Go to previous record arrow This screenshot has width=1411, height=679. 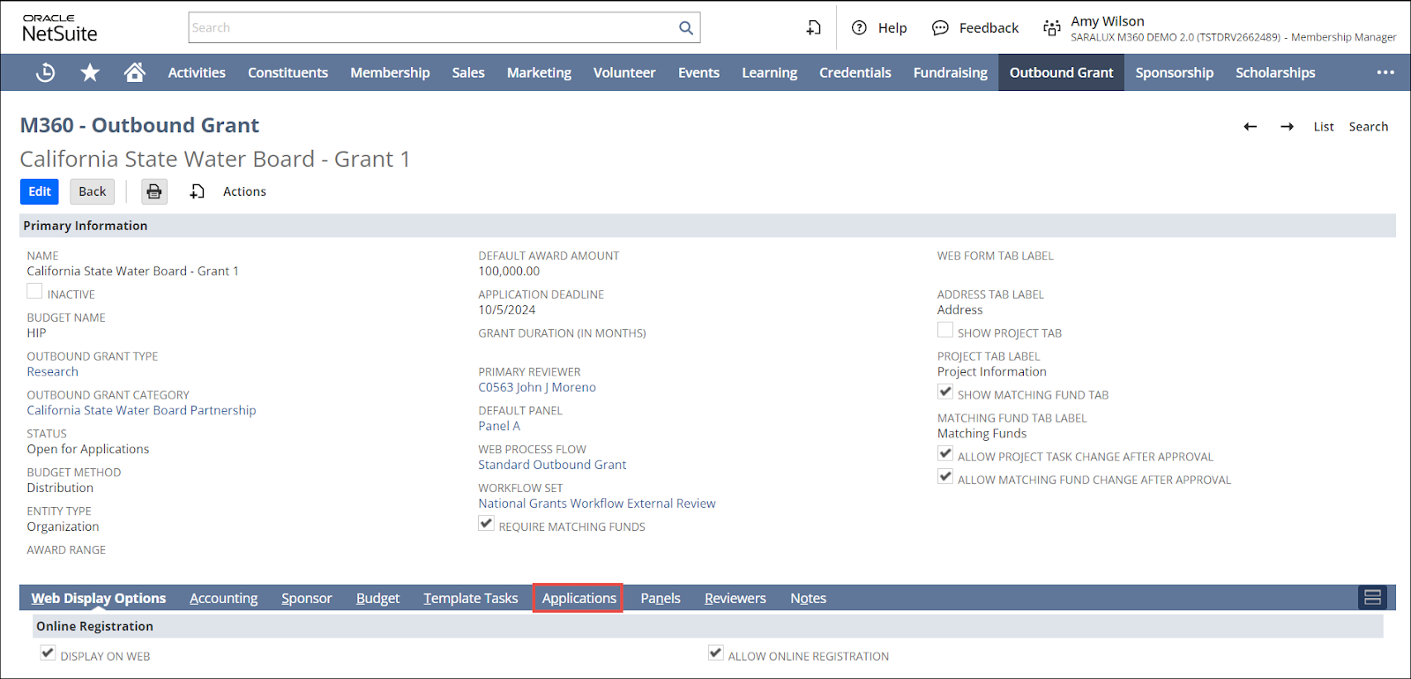[1250, 127]
